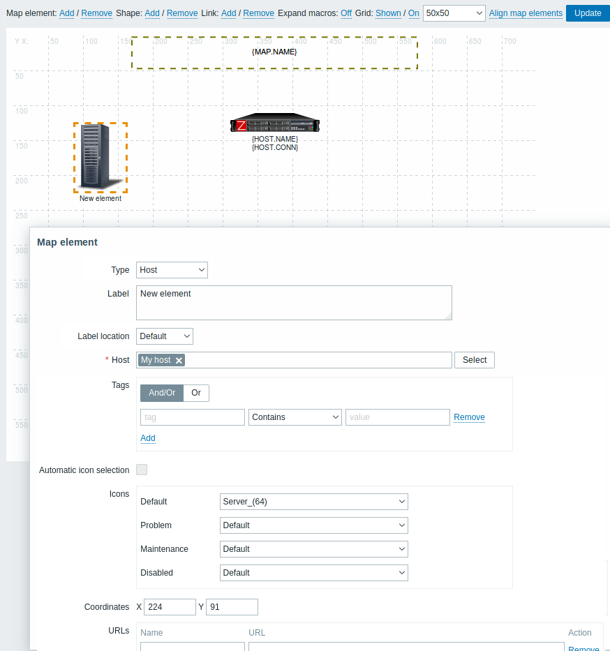Image resolution: width=610 pixels, height=651 pixels.
Task: Click the Y coordinate field
Action: 232,607
